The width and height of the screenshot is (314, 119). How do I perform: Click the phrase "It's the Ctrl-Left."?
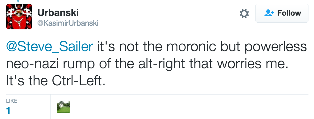(56, 81)
